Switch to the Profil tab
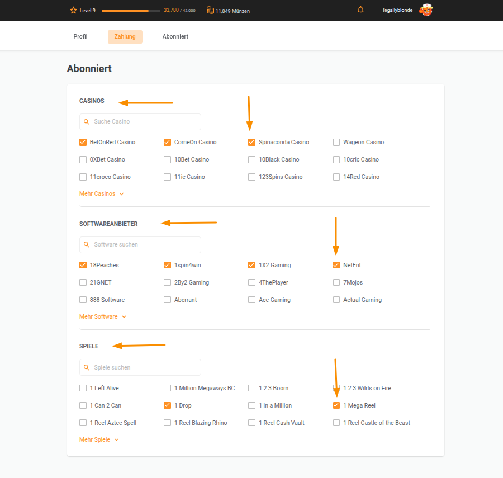This screenshot has height=478, width=503. click(80, 36)
